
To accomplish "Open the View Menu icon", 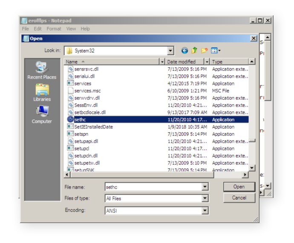I will coord(215,51).
